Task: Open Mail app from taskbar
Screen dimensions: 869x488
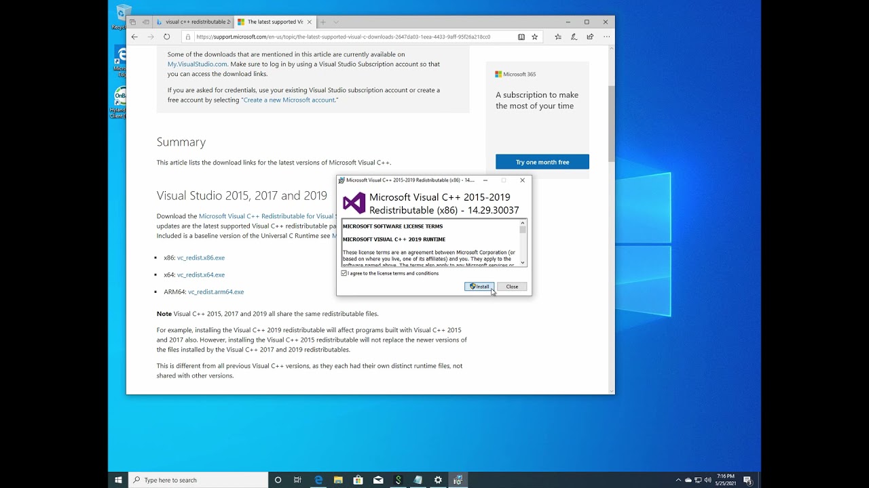Action: (x=378, y=480)
